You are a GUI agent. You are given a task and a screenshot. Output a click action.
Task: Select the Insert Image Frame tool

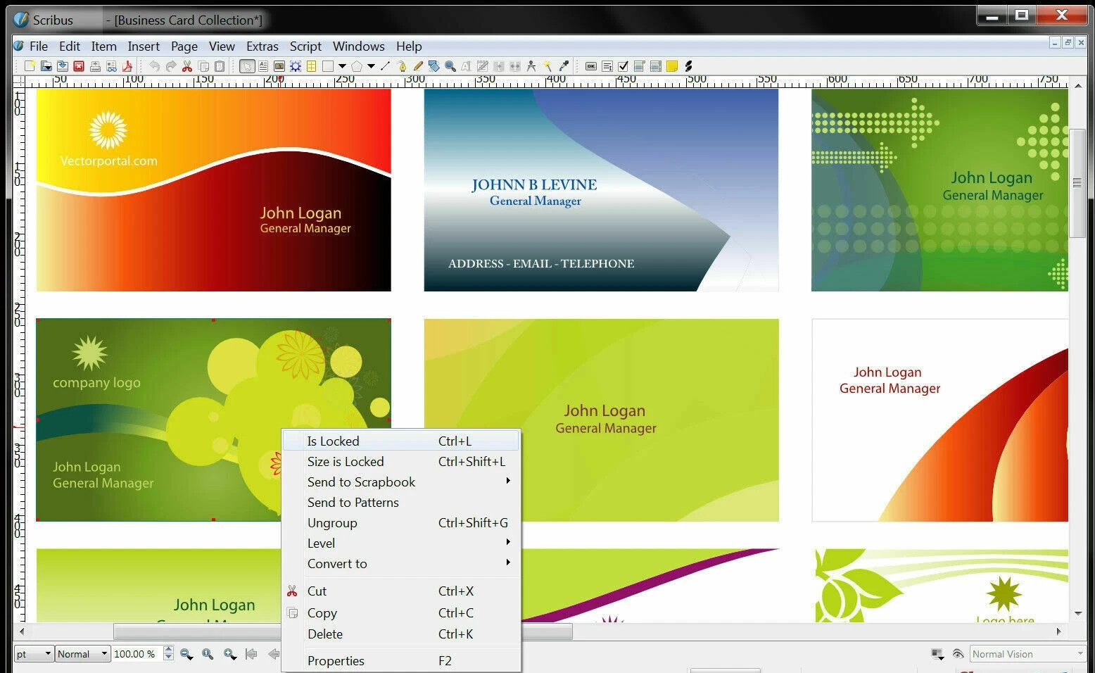tap(279, 66)
